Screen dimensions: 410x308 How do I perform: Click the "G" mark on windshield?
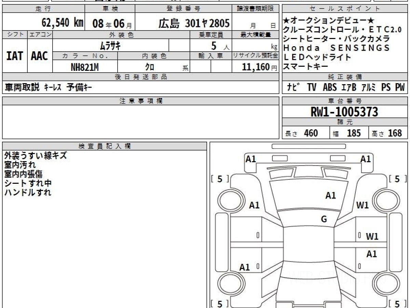324,219
